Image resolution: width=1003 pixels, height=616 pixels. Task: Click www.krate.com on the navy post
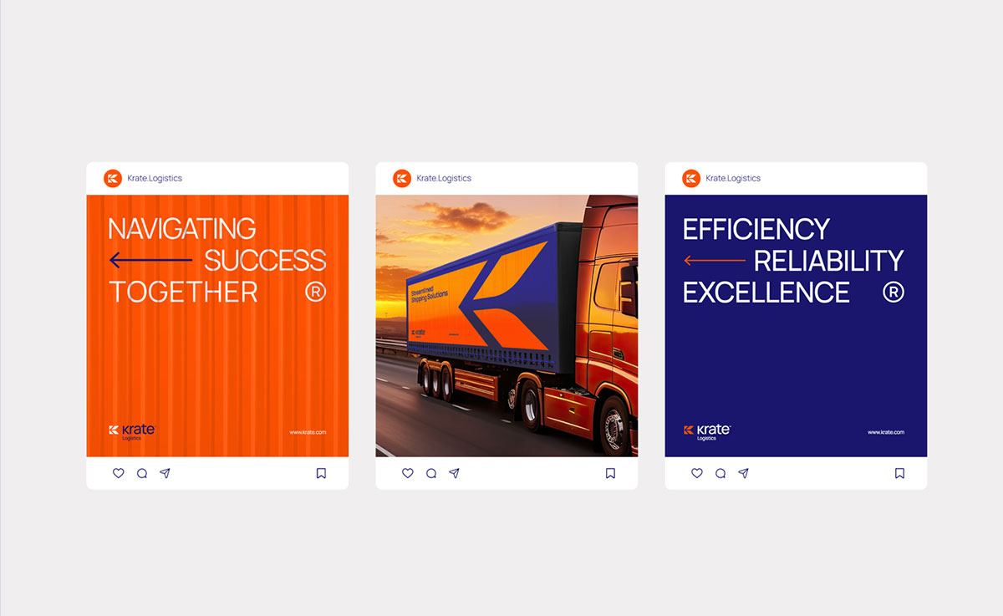pos(886,432)
